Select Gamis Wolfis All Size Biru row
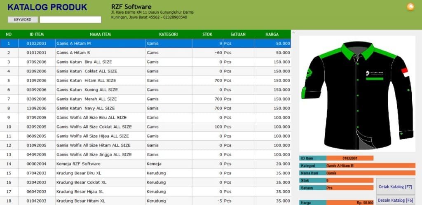Viewport: 422px width, 205px height. coord(145,117)
